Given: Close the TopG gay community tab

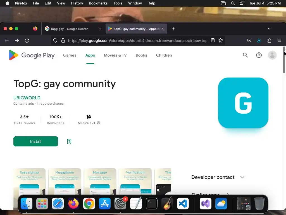Looking at the screenshot, I should pos(163,29).
